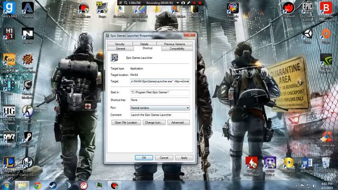Image resolution: width=338 pixels, height=190 pixels.
Task: Open League of Legends desktop shortcut
Action: [x=9, y=166]
